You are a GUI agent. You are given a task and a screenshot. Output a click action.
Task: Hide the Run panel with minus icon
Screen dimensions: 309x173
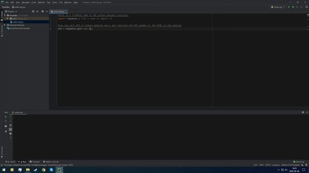(307, 112)
